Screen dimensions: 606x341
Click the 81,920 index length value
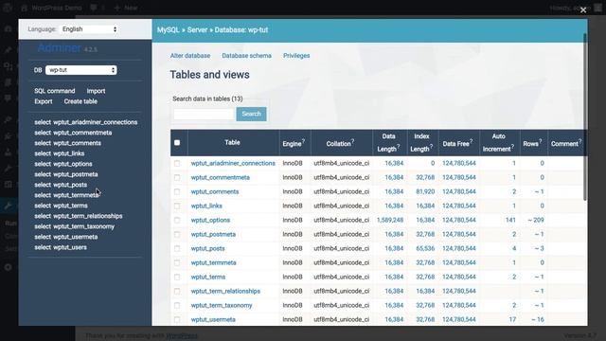pyautogui.click(x=425, y=191)
